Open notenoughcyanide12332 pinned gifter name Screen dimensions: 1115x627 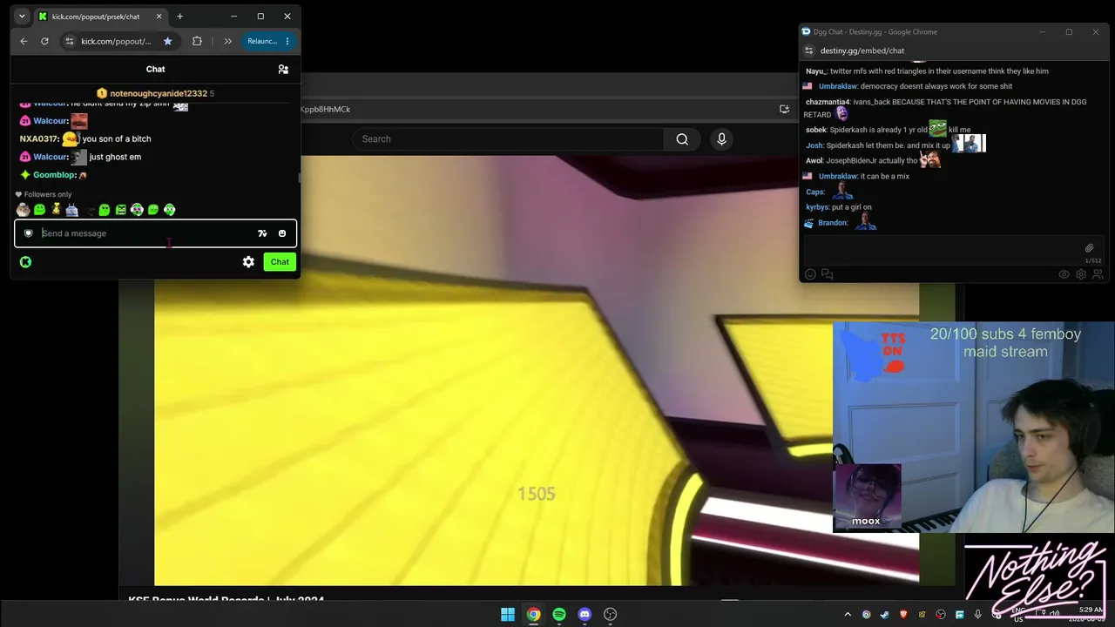tap(159, 93)
